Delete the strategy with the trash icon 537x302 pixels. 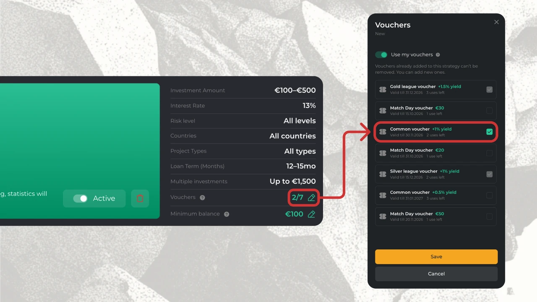coord(140,198)
